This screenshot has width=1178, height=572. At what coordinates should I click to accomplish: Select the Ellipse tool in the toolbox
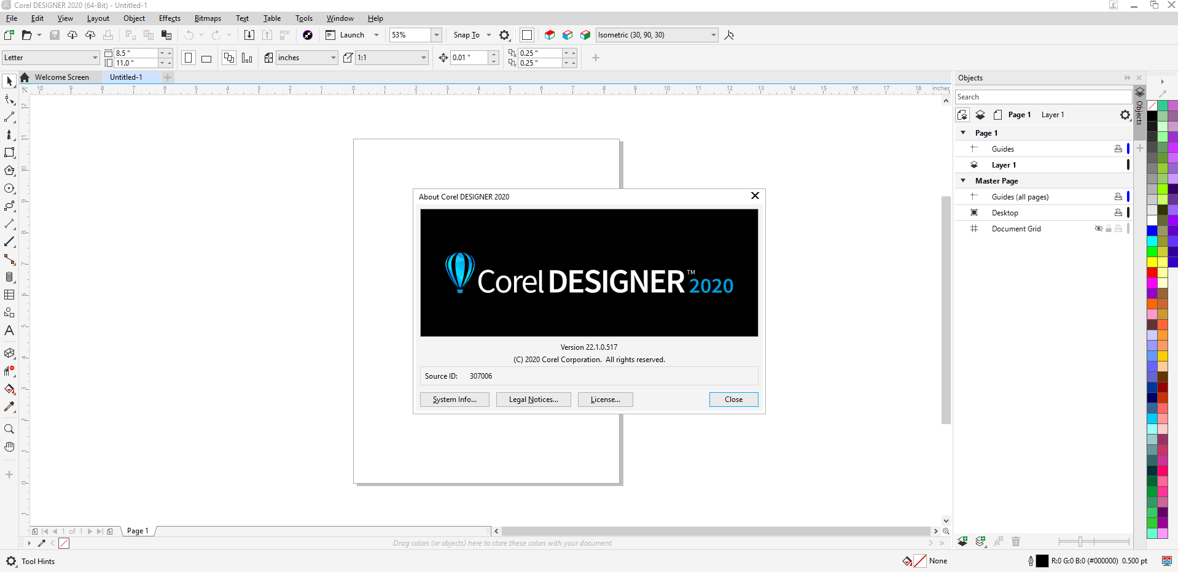9,188
